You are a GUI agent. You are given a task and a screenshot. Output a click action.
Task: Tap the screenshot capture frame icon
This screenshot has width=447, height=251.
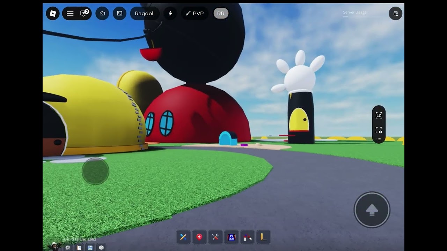coord(379,130)
